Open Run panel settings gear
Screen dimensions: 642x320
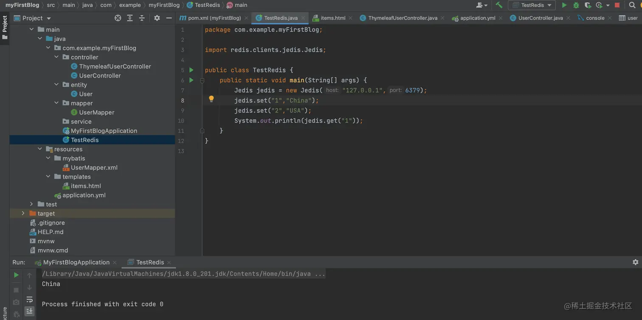point(635,262)
